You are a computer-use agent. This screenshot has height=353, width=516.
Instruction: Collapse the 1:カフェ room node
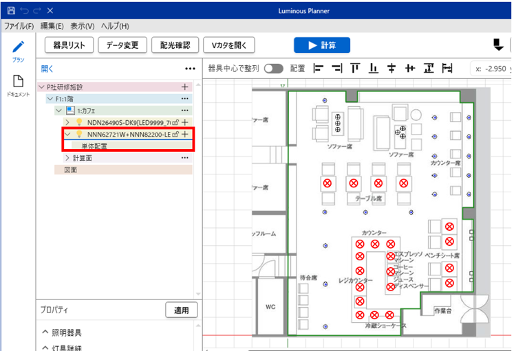click(58, 111)
